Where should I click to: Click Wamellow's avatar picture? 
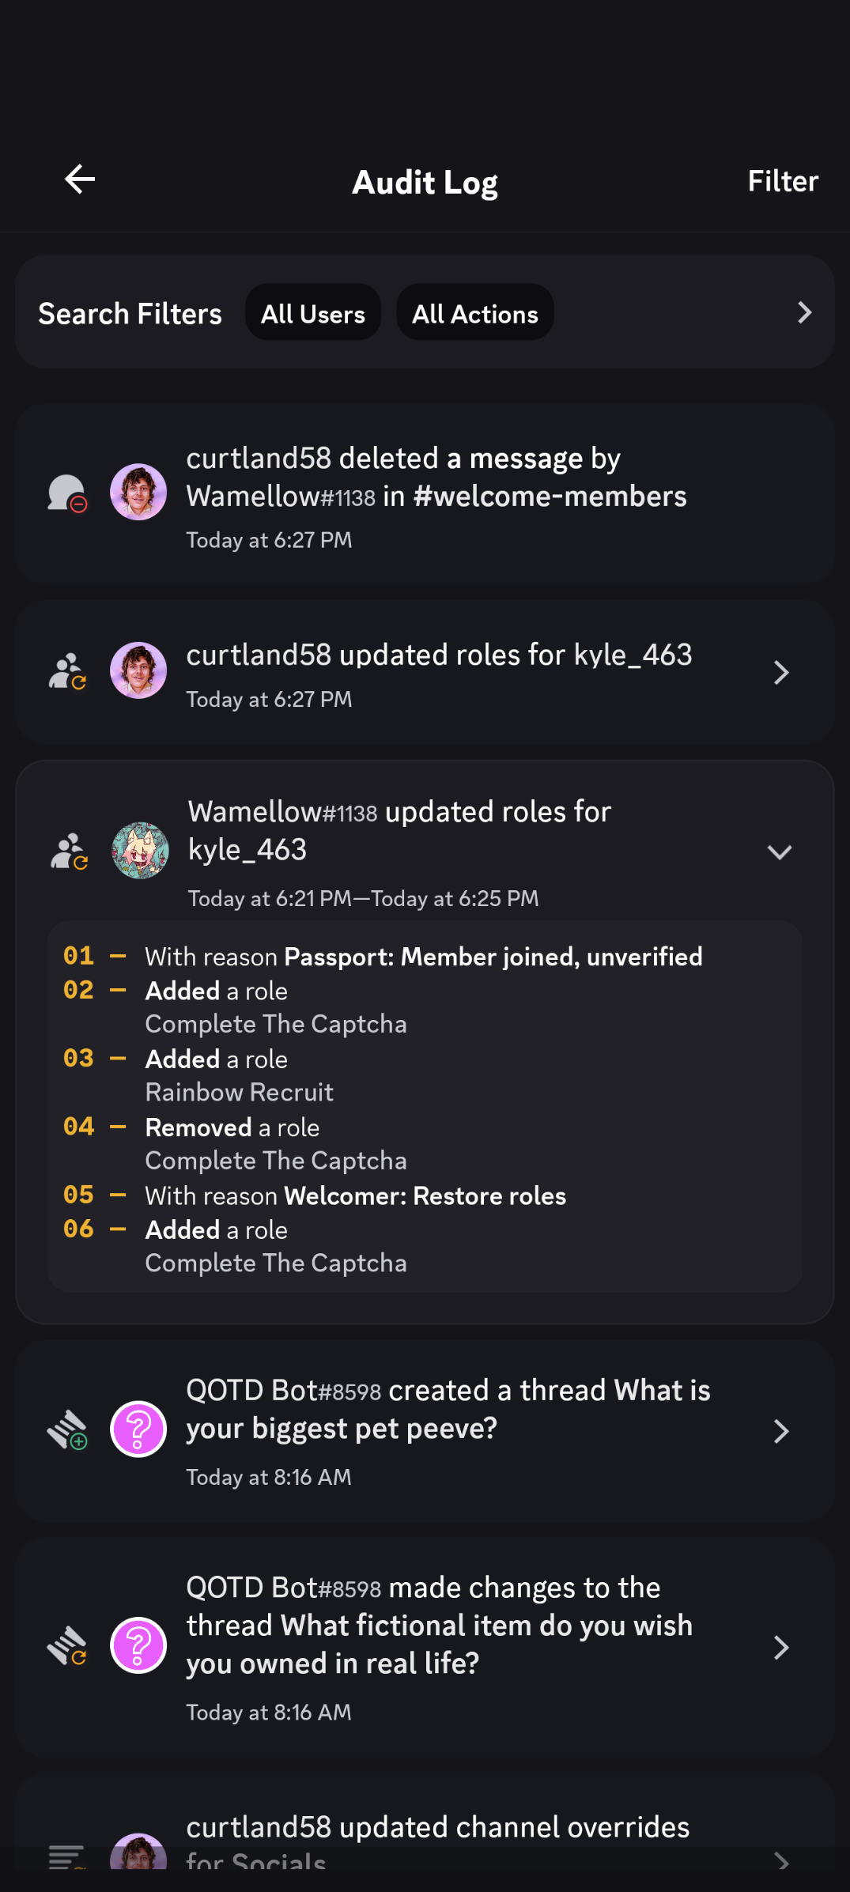[x=140, y=851]
